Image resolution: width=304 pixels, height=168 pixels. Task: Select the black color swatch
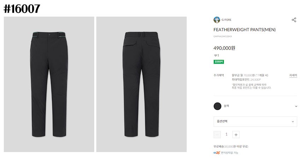click(217, 106)
